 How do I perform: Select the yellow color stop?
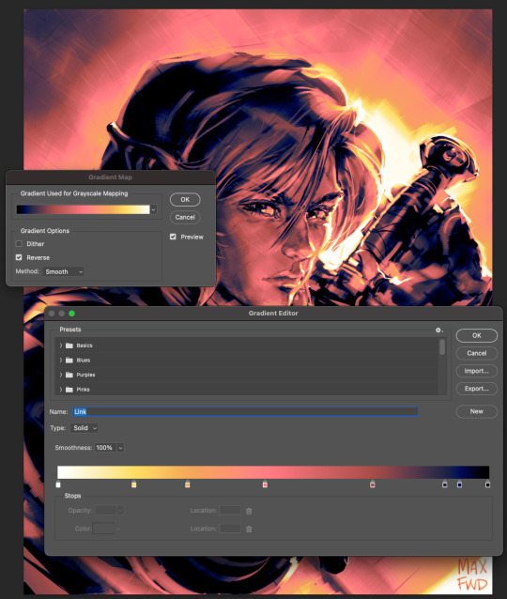click(133, 484)
